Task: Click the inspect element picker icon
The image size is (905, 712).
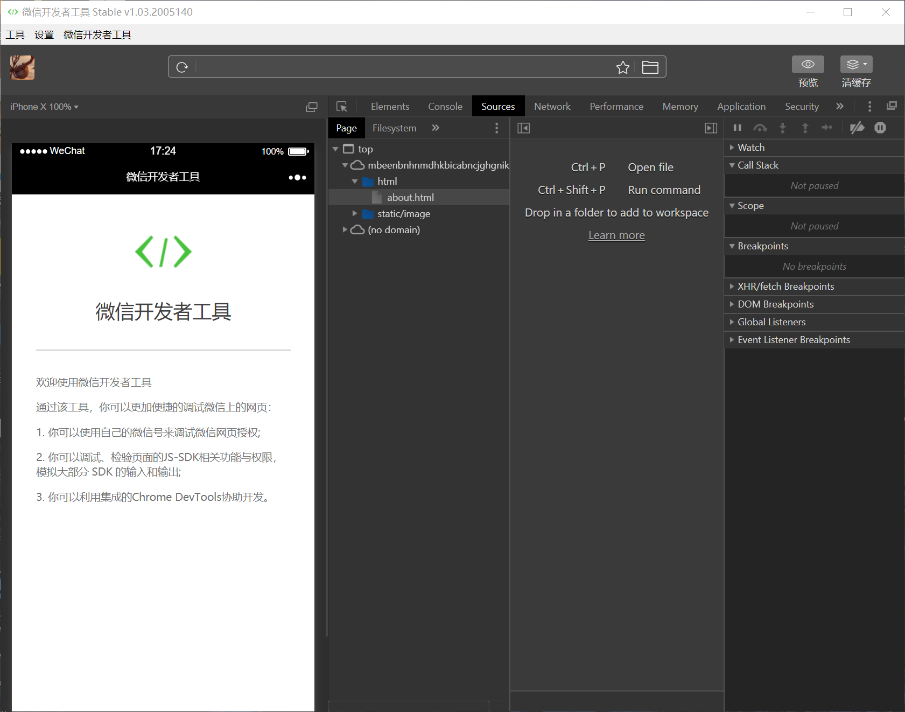Action: (x=342, y=107)
